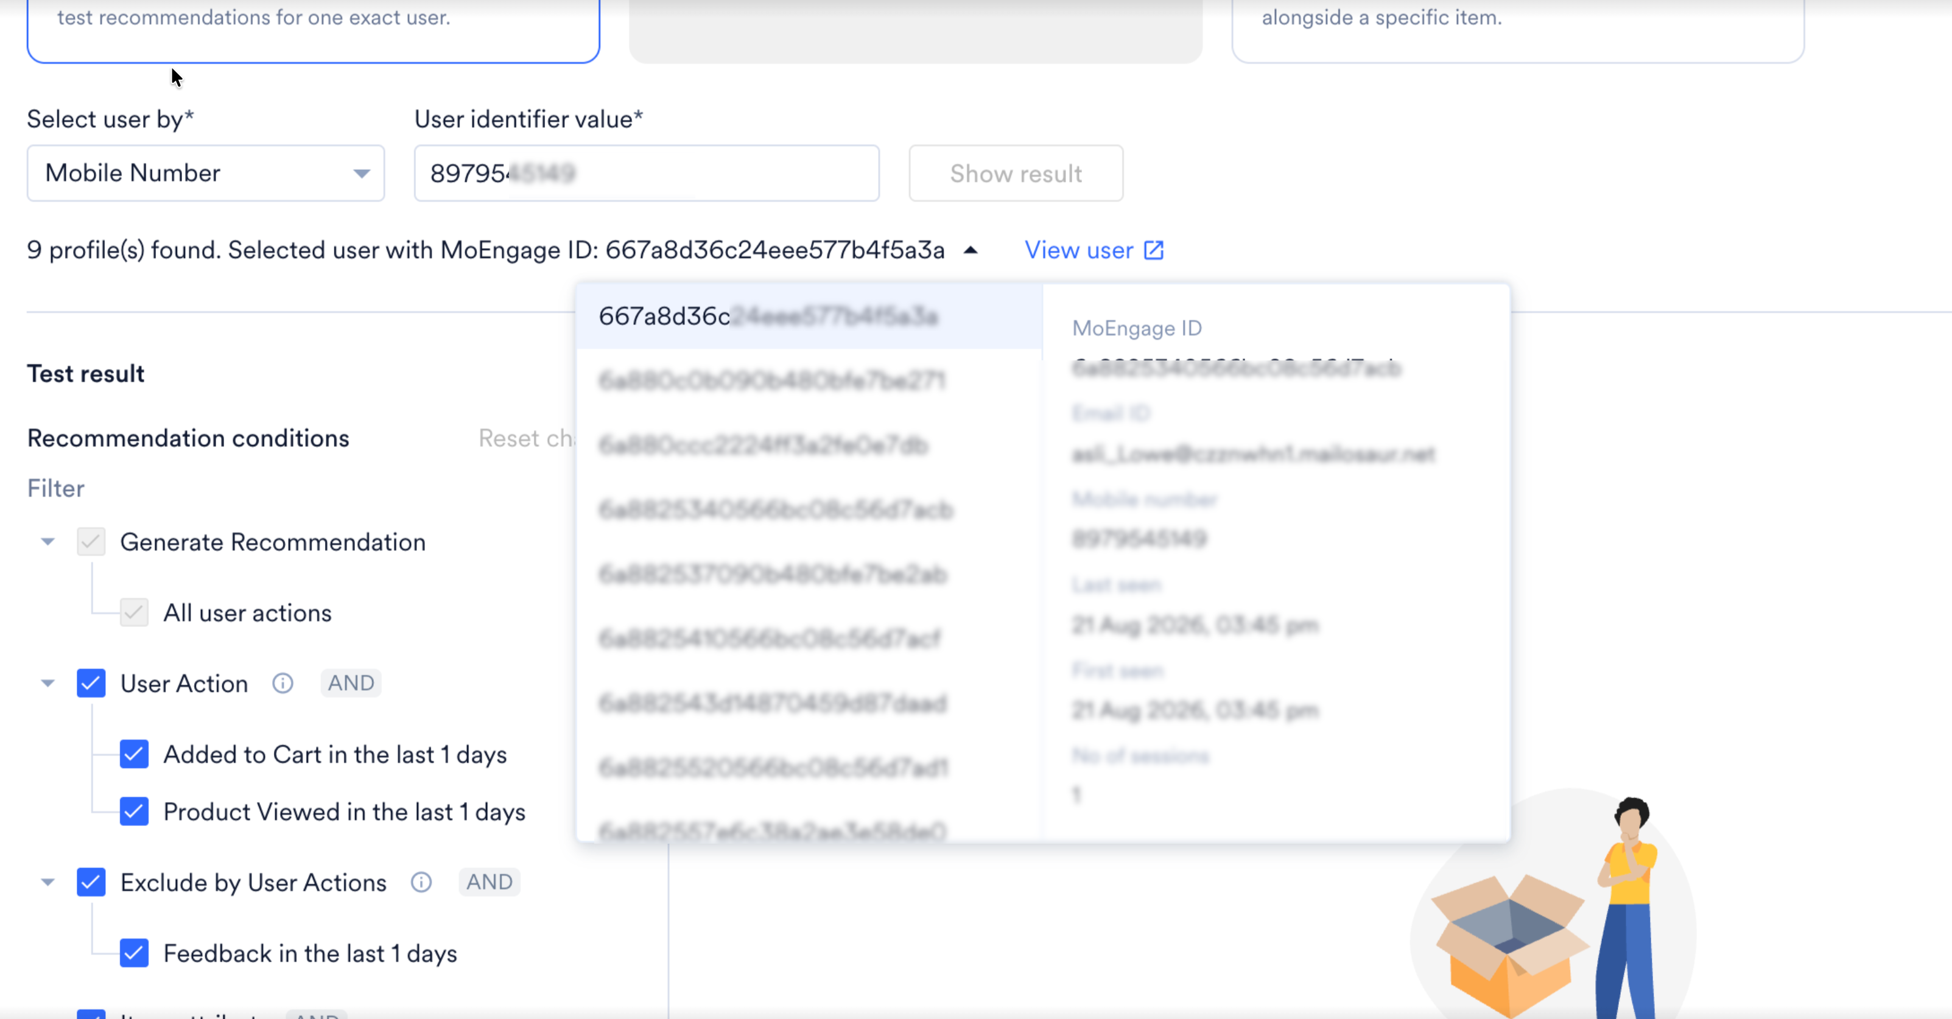Screen dimensions: 1952x1019
Task: Uncheck Added to Cart in the last 1 days
Action: 134,754
